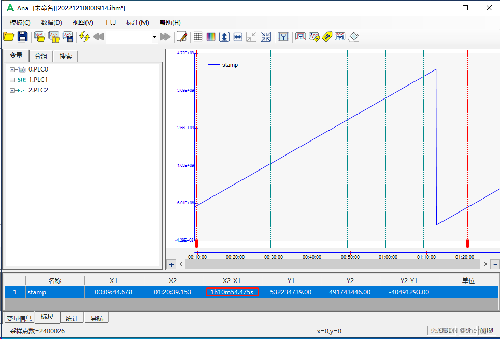Open the 模板(C) menu
Image resolution: width=500 pixels, height=339 pixels.
point(20,23)
